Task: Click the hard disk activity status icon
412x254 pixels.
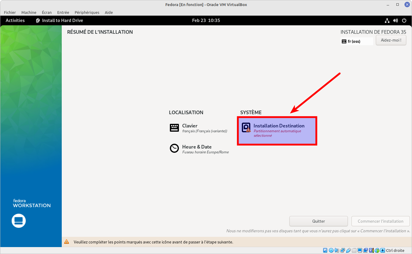Action: 325,250
